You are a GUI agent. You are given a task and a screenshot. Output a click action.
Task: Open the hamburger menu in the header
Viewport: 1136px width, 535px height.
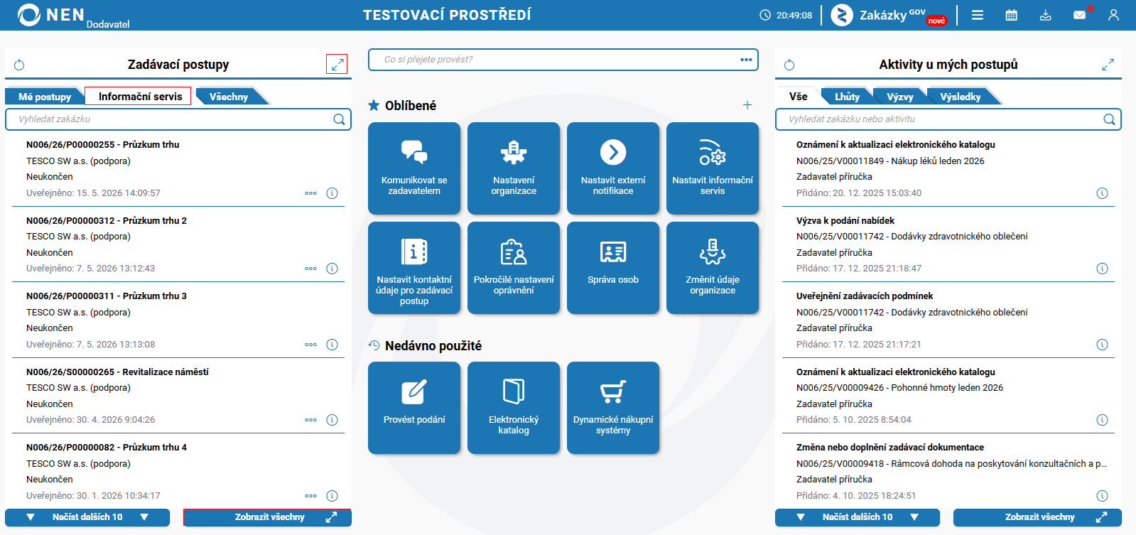point(978,15)
